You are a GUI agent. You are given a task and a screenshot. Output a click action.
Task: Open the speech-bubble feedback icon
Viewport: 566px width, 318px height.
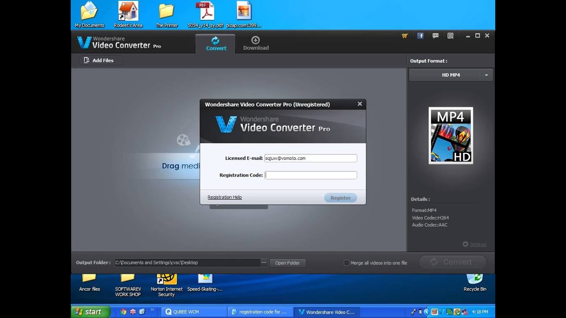(436, 36)
